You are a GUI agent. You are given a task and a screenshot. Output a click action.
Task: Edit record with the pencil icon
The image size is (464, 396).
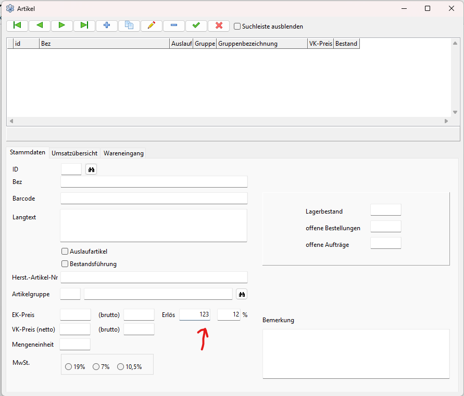point(152,25)
